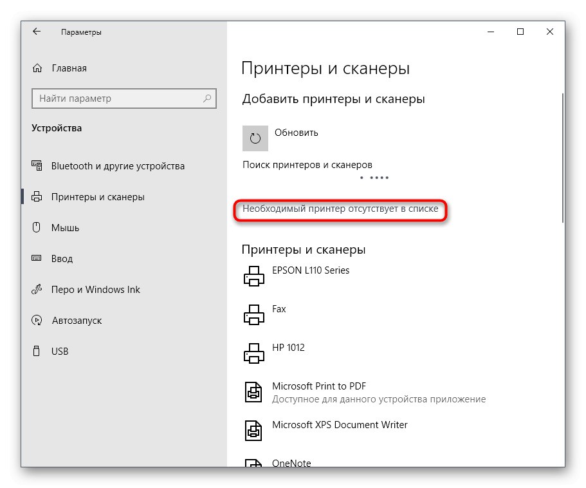The height and width of the screenshot is (488, 586).
Task: Open the USB settings section
Action: [x=60, y=352]
